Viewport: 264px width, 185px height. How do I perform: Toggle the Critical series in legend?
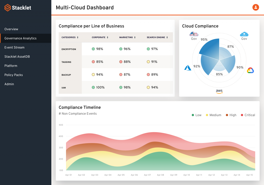coord(248,115)
